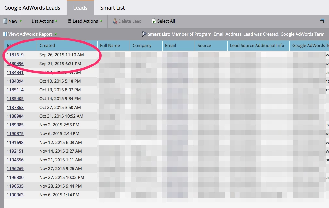Screen dimensions: 329x208
Task: Open lead ID 1187863
Action: coord(15,108)
